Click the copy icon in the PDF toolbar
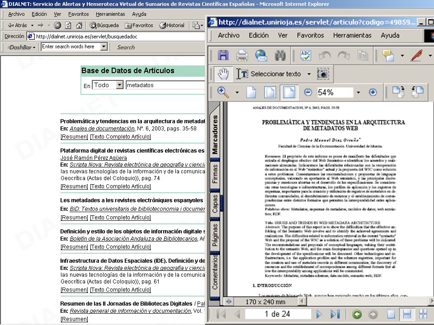 (x=363, y=55)
